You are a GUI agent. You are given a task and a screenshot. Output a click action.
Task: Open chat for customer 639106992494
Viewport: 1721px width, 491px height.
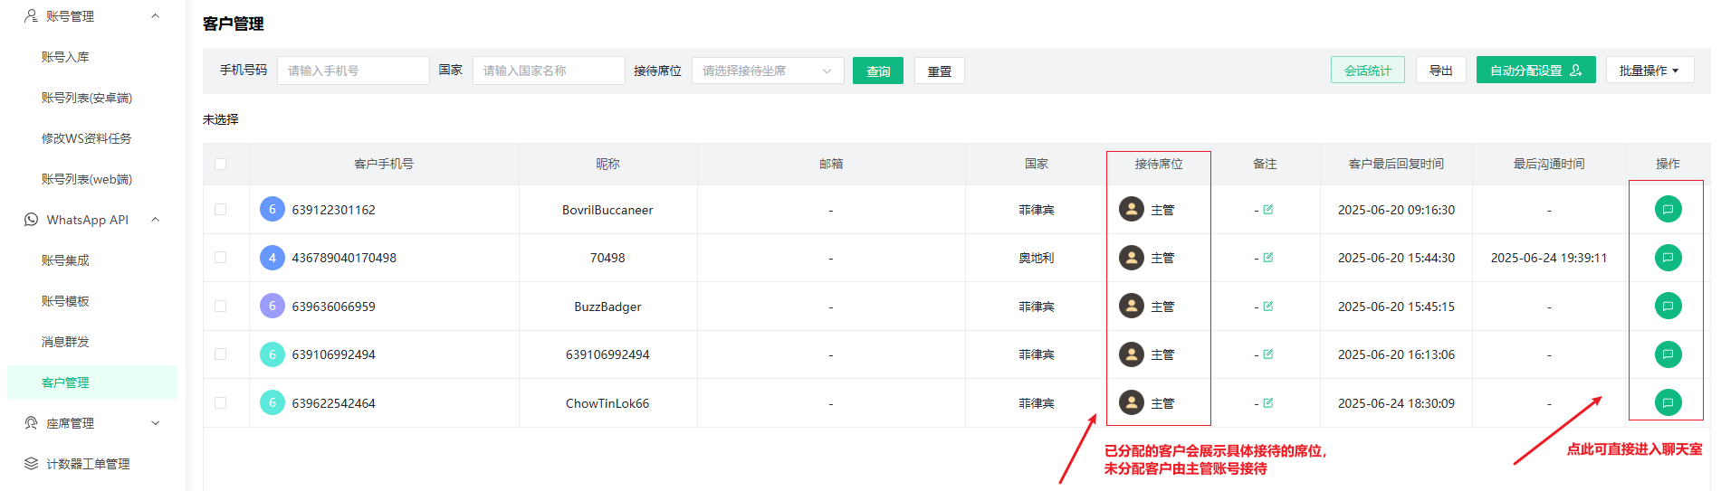coord(1668,354)
